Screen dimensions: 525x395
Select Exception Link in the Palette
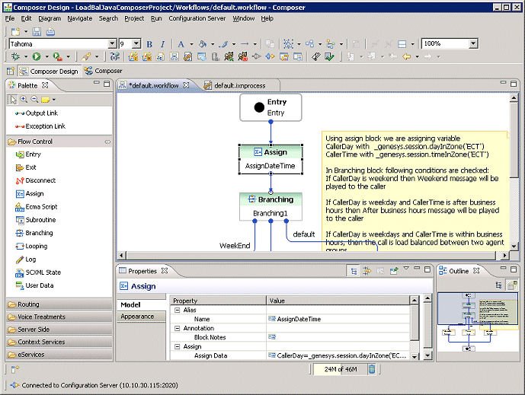pos(40,126)
